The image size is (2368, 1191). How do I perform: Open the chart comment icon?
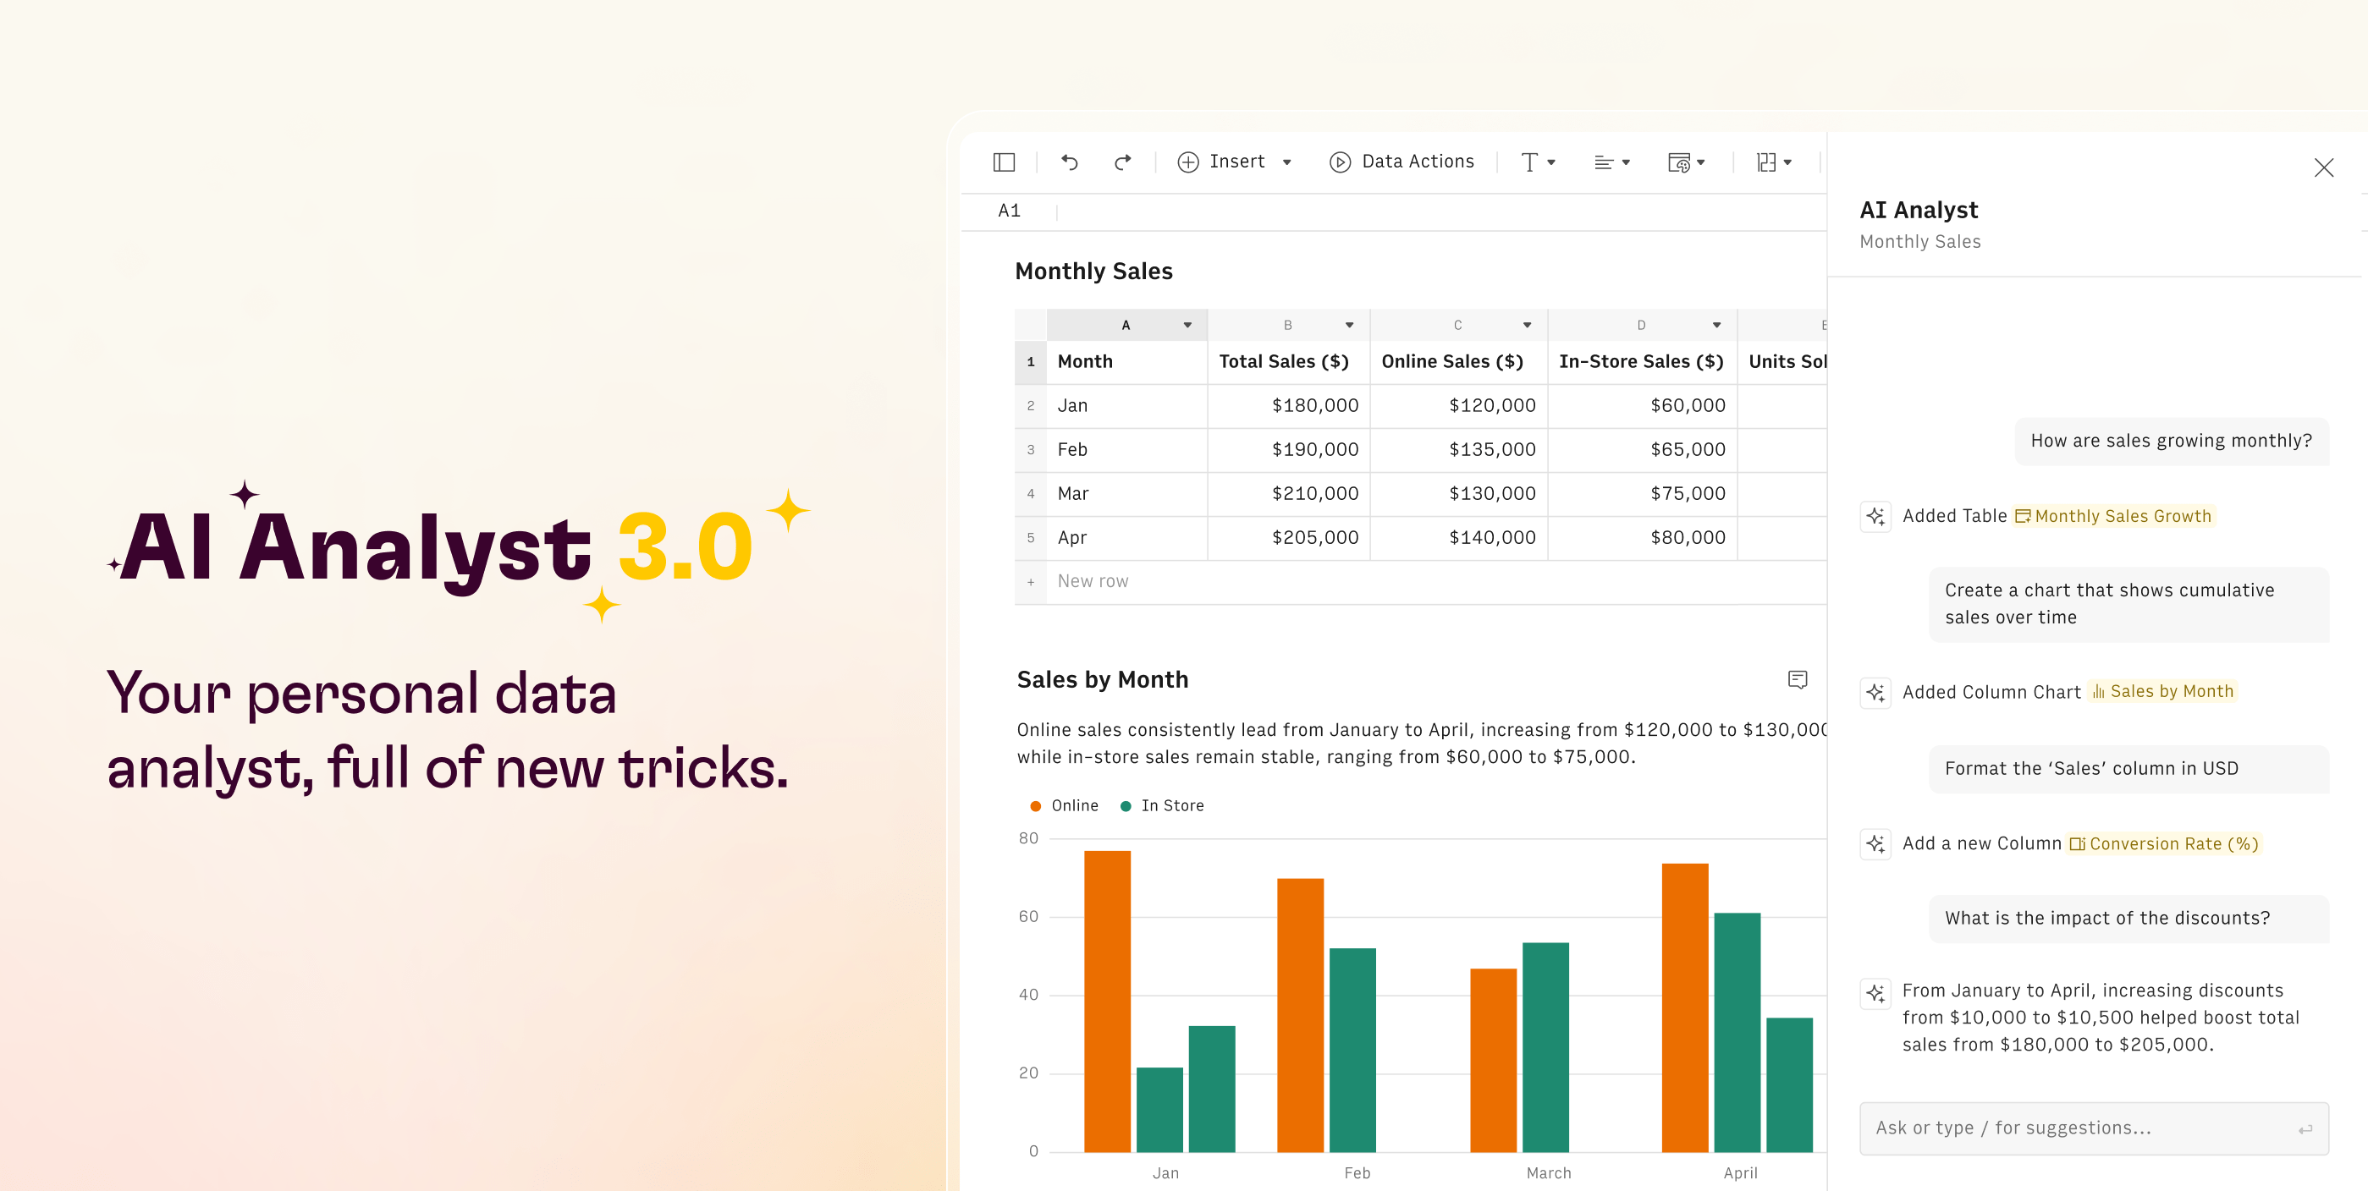coord(1797,680)
